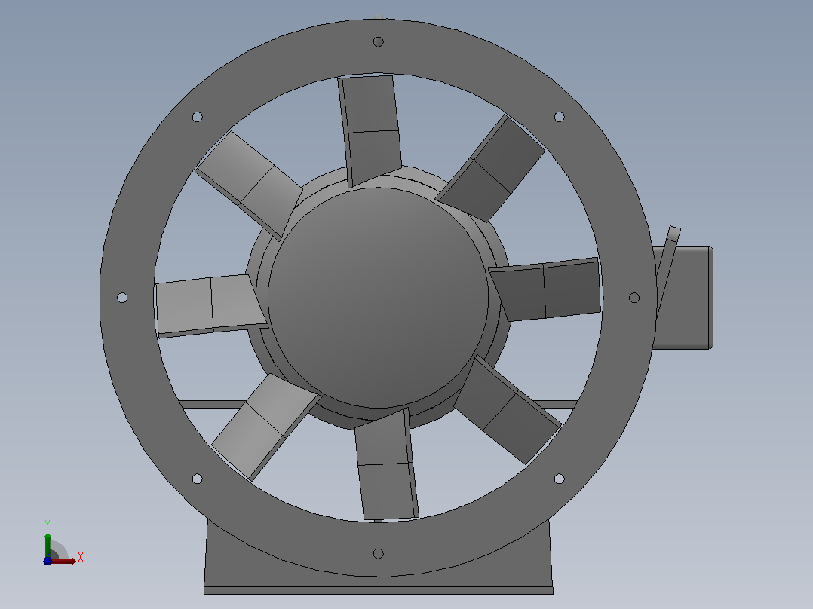Select the flat base plate under the fan

coord(379,590)
